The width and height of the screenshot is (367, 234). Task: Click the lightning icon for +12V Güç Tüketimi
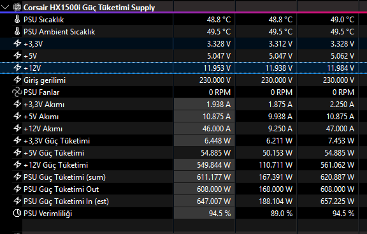17,165
